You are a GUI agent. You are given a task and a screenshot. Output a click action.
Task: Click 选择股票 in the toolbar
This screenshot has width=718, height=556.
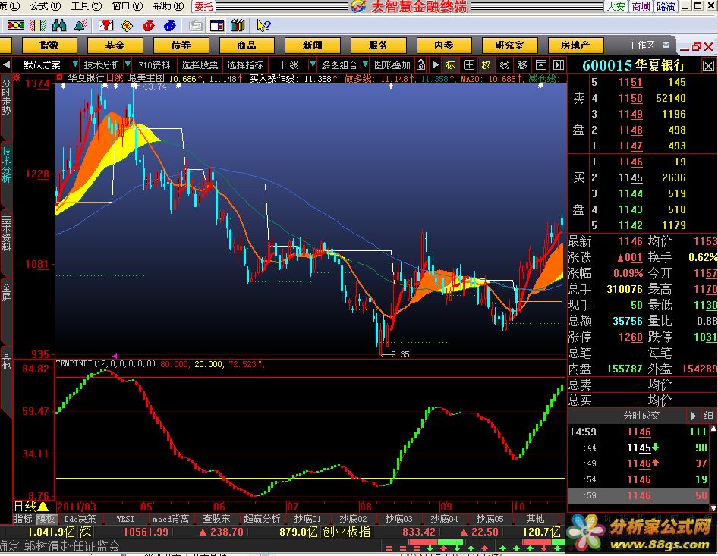pyautogui.click(x=200, y=65)
